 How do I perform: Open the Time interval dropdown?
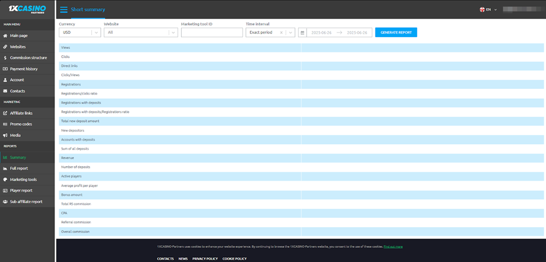click(x=290, y=33)
